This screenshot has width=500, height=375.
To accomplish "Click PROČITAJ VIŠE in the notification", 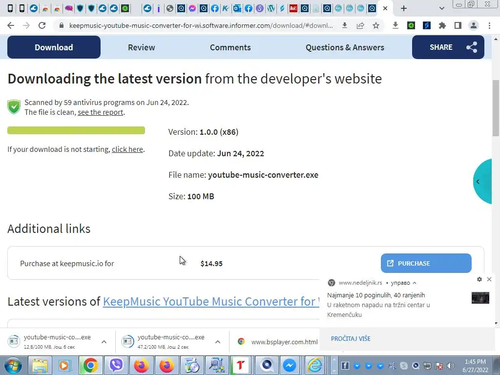I will point(351,339).
